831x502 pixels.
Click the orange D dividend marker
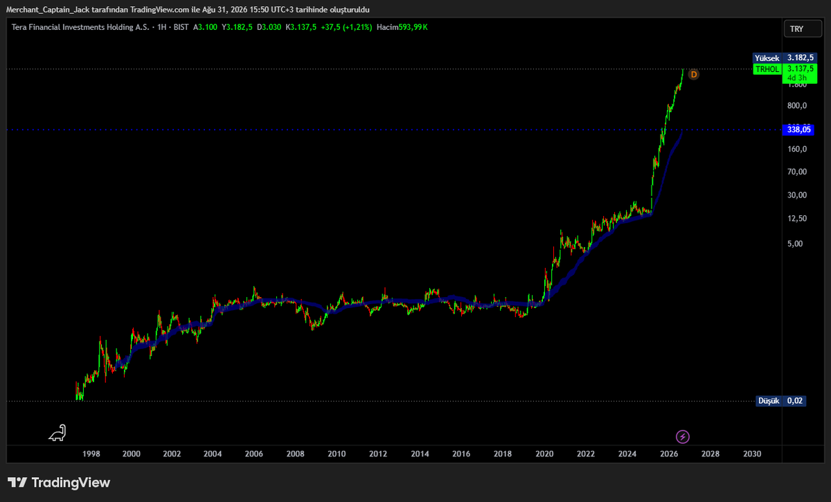coord(693,74)
